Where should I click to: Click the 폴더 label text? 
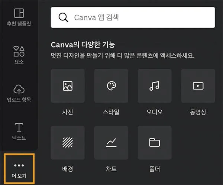tap(155, 169)
